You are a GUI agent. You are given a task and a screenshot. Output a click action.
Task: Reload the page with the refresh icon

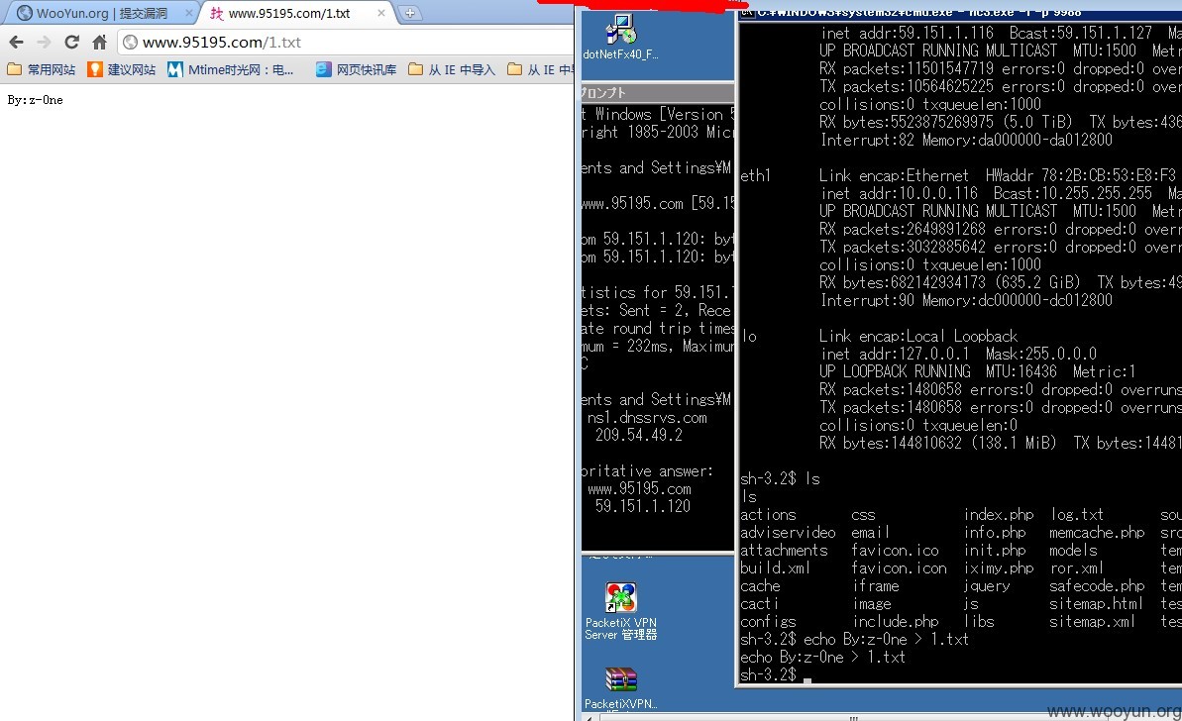(x=71, y=43)
